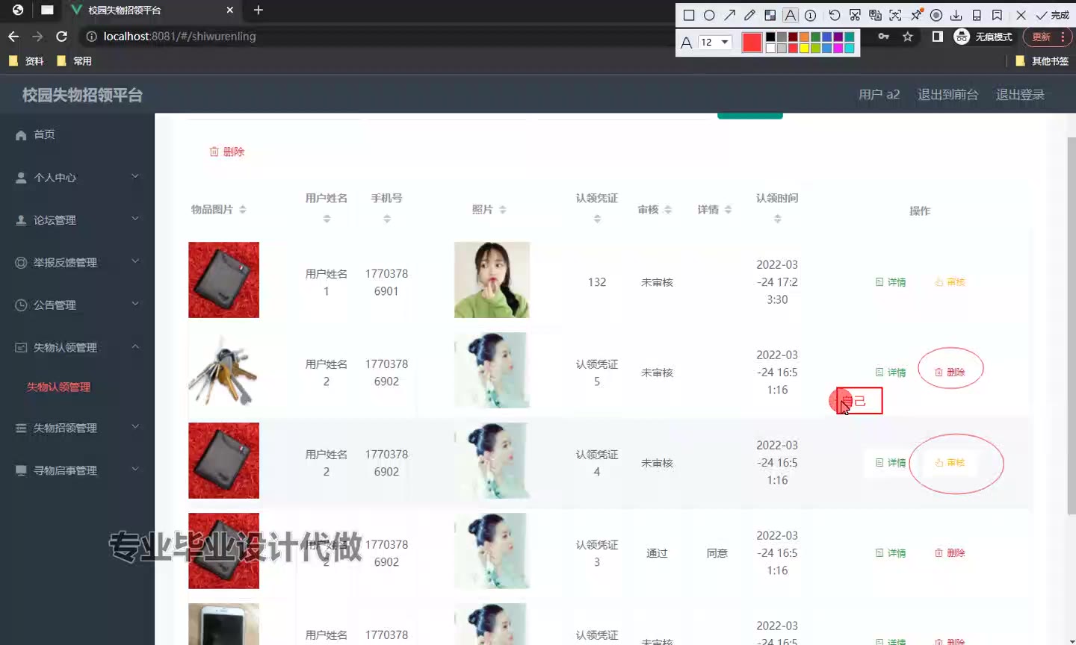Screen dimensions: 1076x645
Task: Open the wallet item image in first row
Action: coord(223,280)
